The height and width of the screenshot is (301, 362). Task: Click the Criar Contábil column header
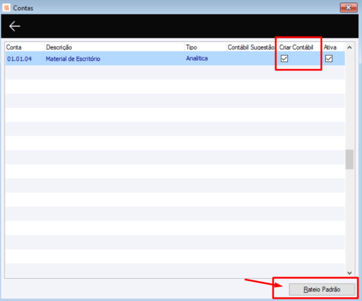[x=300, y=47]
